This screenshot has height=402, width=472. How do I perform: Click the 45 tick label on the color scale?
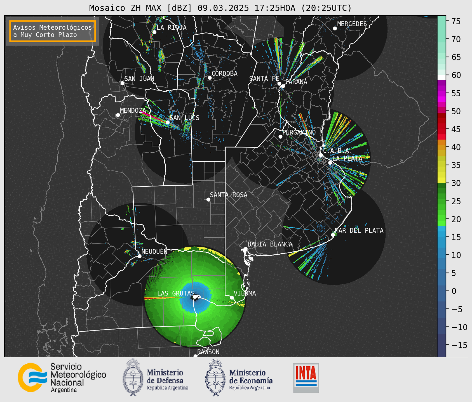(456, 129)
